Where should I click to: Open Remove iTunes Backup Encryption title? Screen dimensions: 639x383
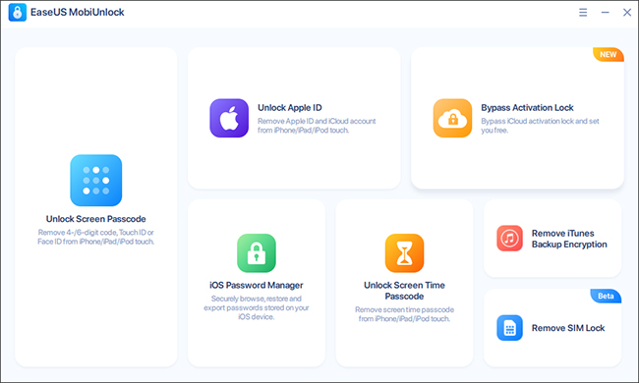coord(569,239)
